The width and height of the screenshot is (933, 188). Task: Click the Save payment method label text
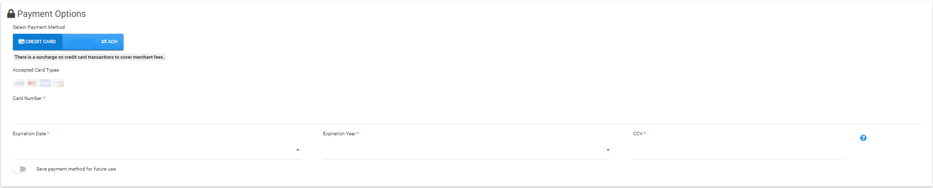(76, 169)
